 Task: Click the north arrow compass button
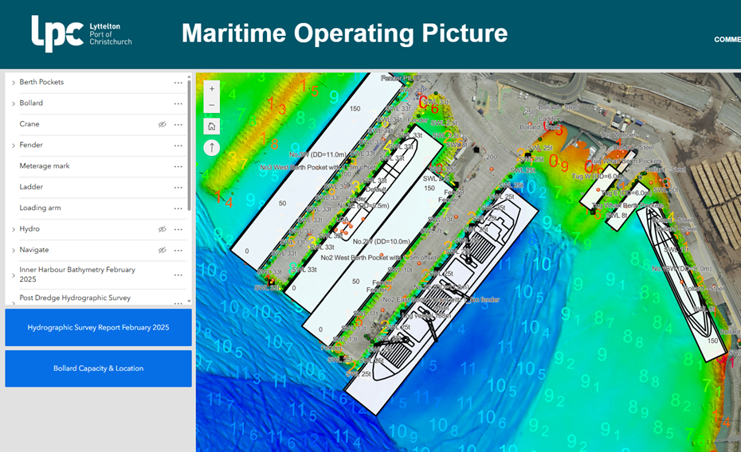[212, 147]
